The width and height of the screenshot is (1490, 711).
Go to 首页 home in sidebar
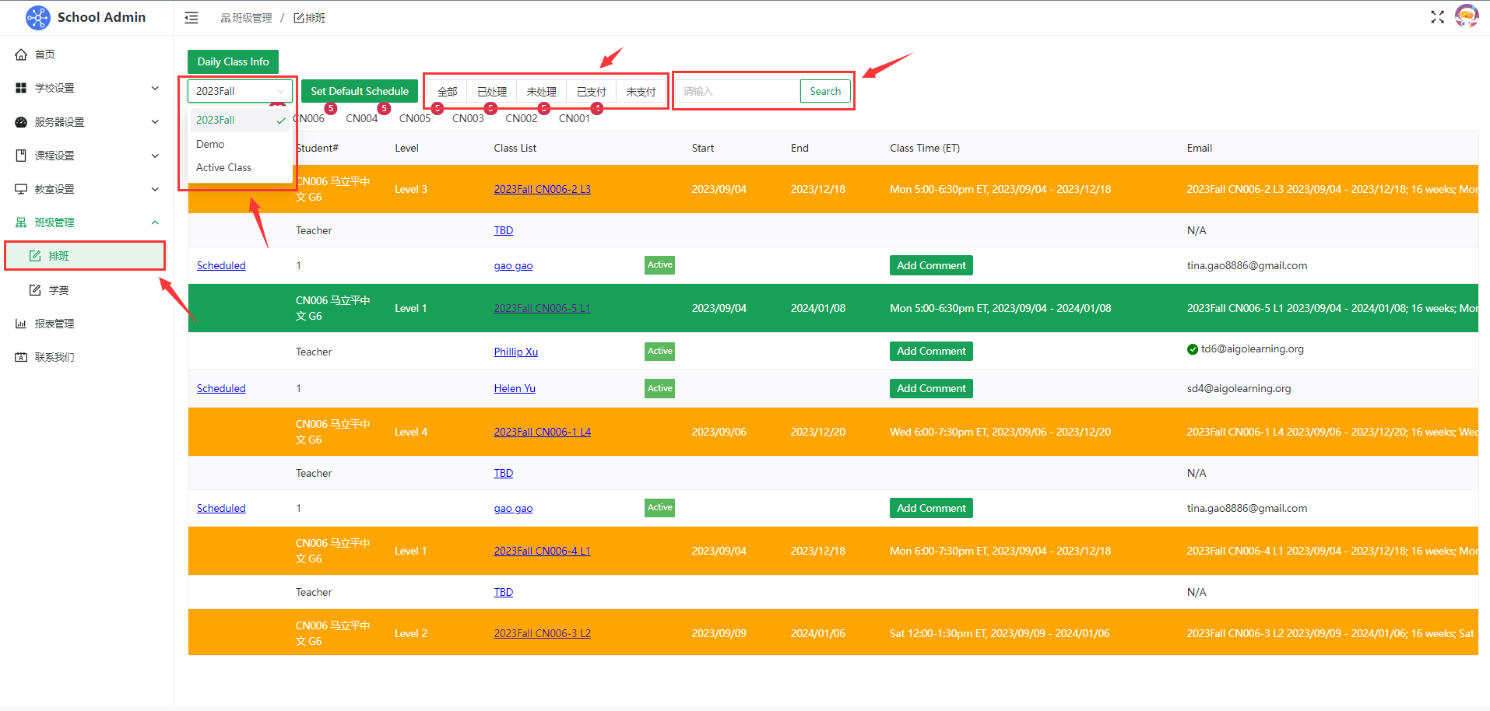45,54
